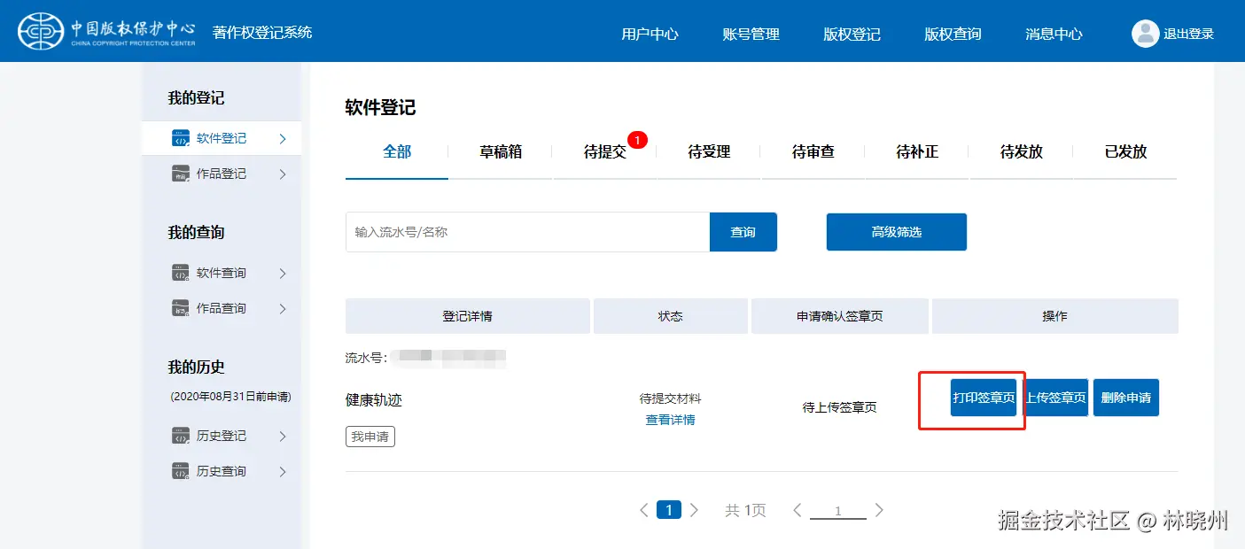Click the 申请确认签章页 column header
Viewport: 1245px width, 549px height.
840,316
